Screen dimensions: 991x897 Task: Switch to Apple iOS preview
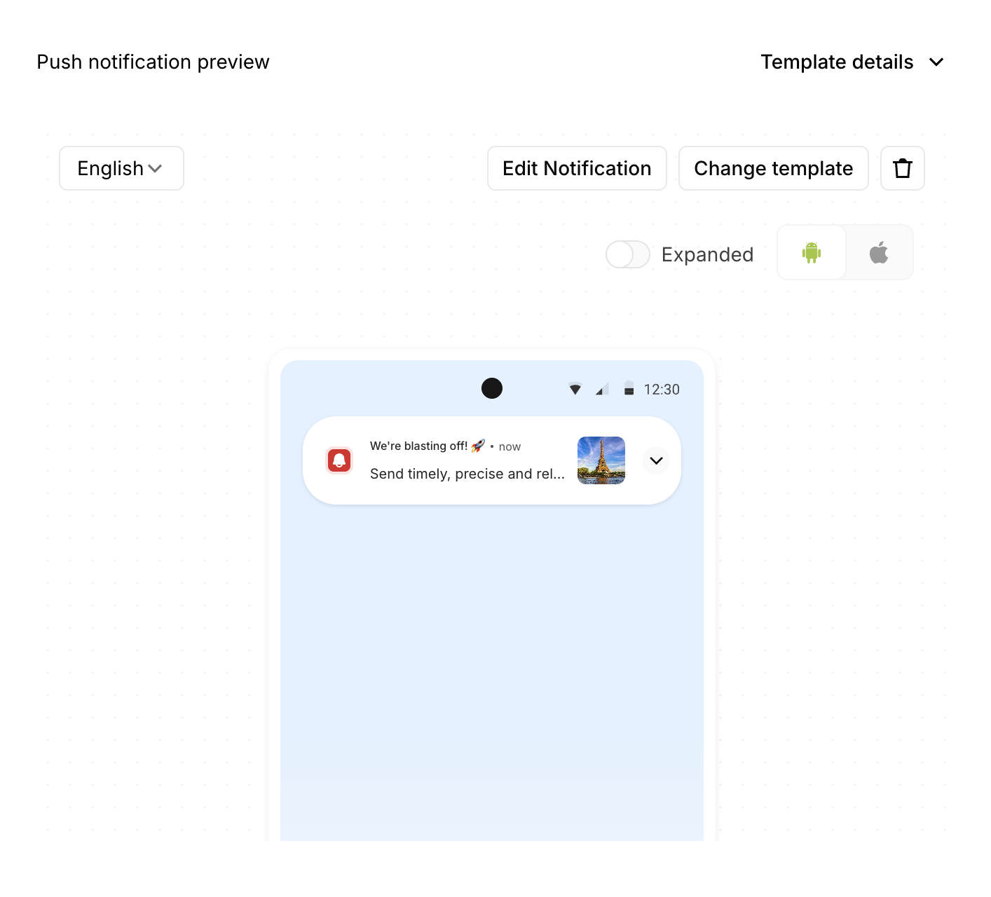[879, 252]
